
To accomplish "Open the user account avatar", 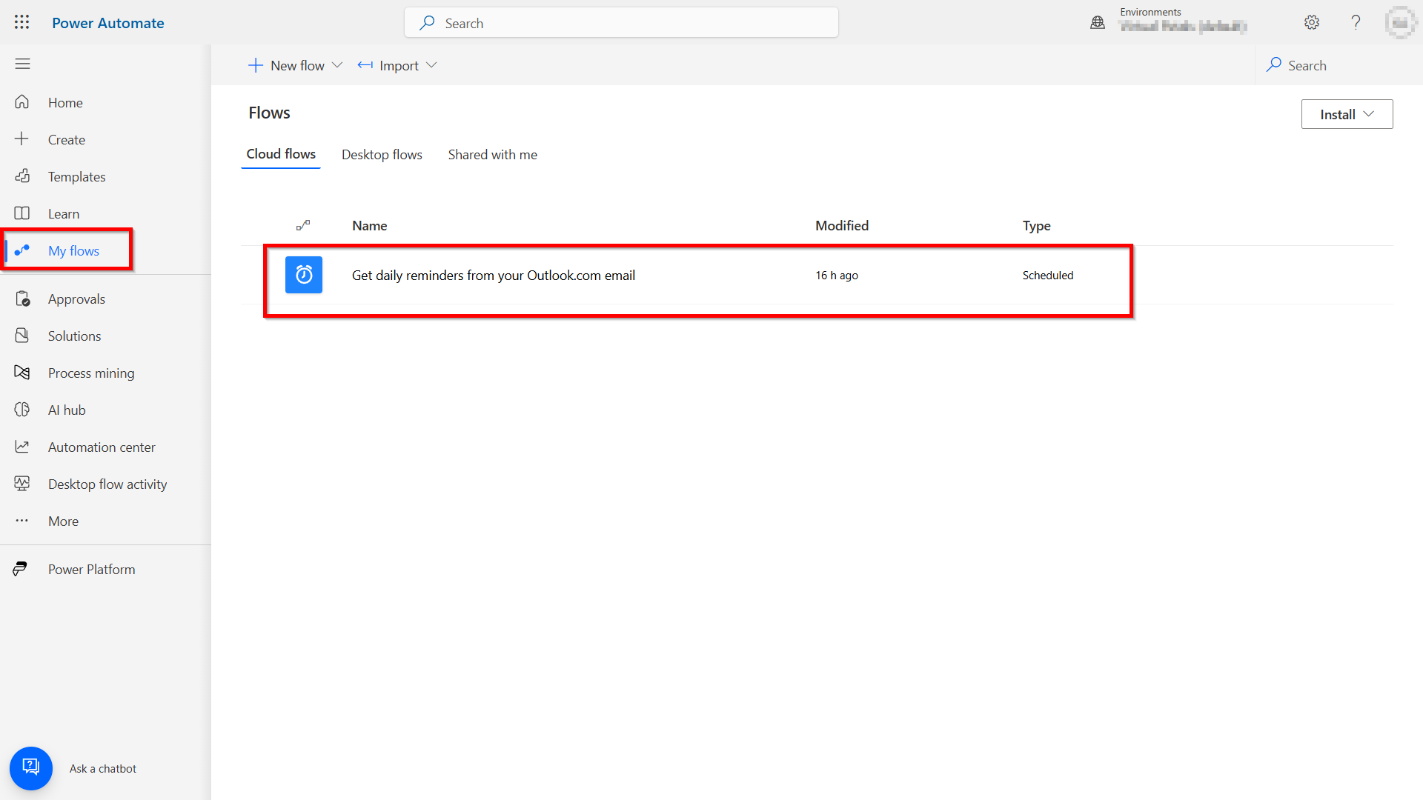I will (1399, 22).
